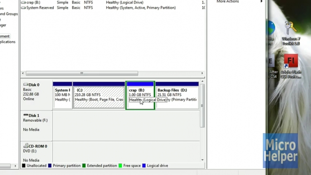Select the (C:) 210.28 GB partition

[99, 95]
